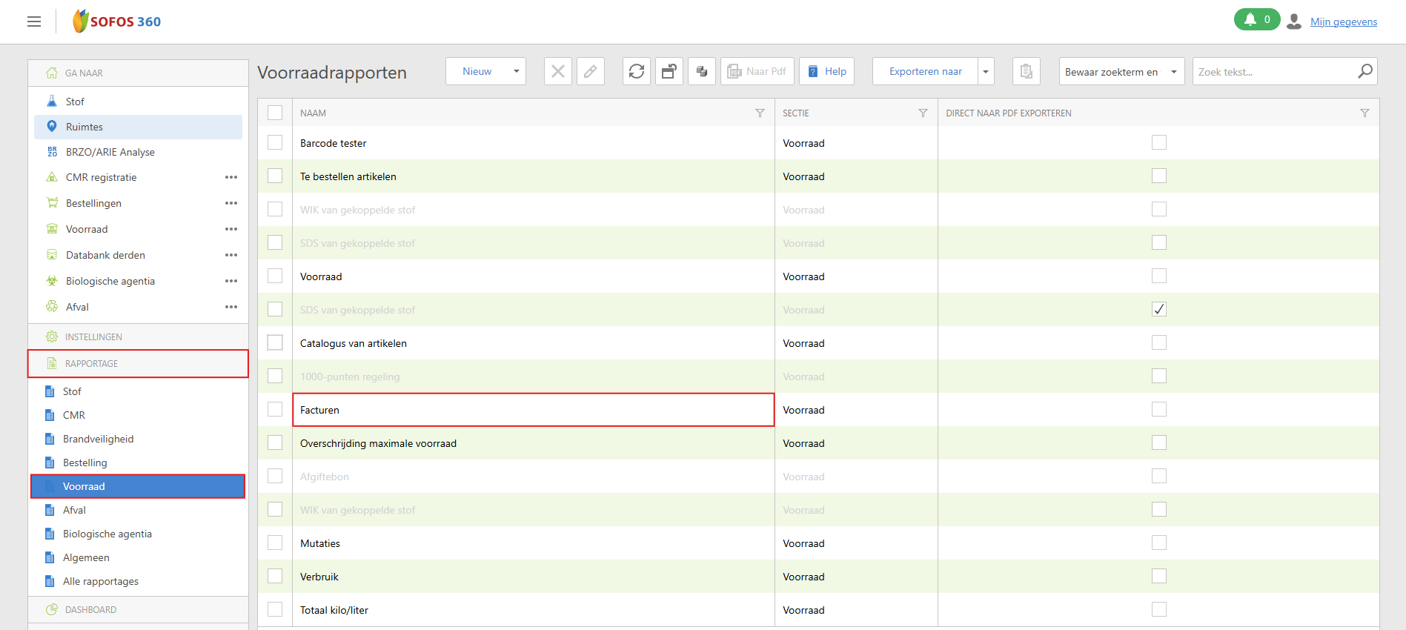This screenshot has height=630, width=1406.
Task: Open the Mijn gegevens link
Action: click(1343, 21)
